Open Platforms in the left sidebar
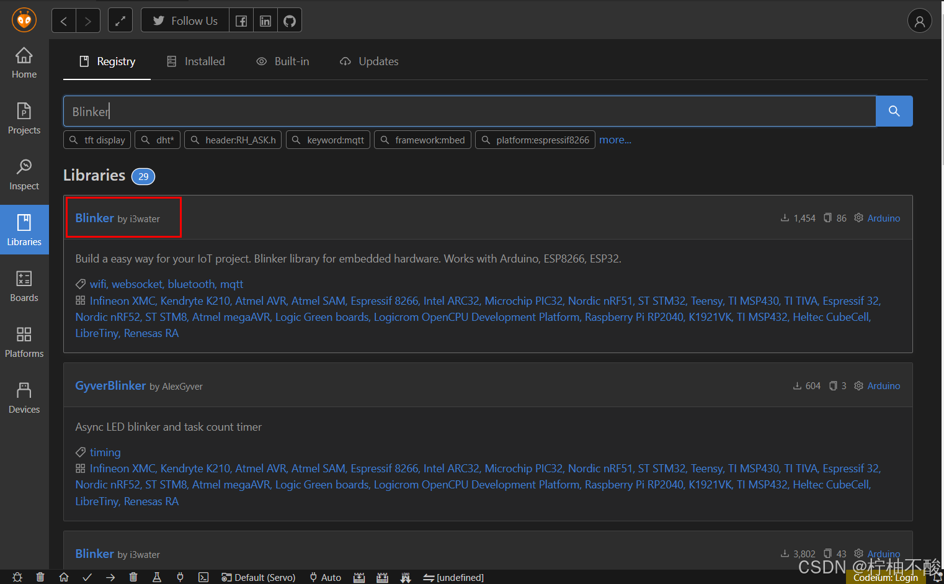 (24, 343)
